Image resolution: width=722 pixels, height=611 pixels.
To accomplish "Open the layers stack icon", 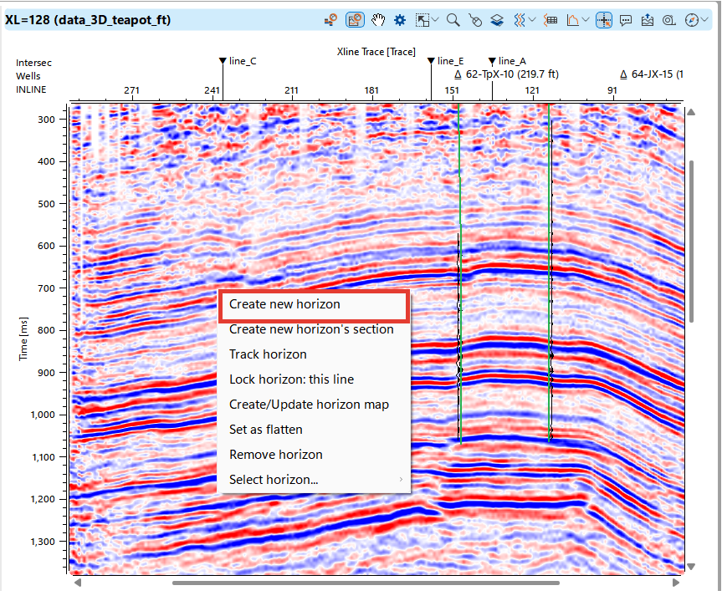I will click(x=496, y=19).
